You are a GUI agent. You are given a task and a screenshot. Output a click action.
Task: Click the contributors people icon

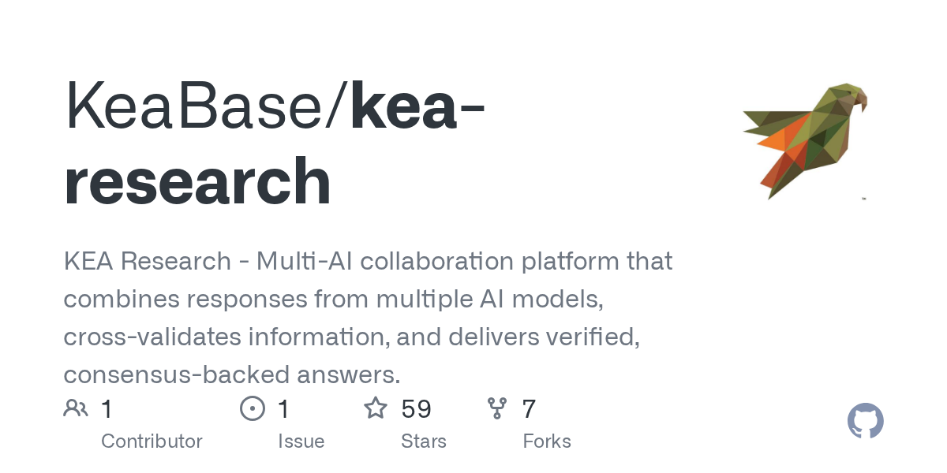coord(76,408)
